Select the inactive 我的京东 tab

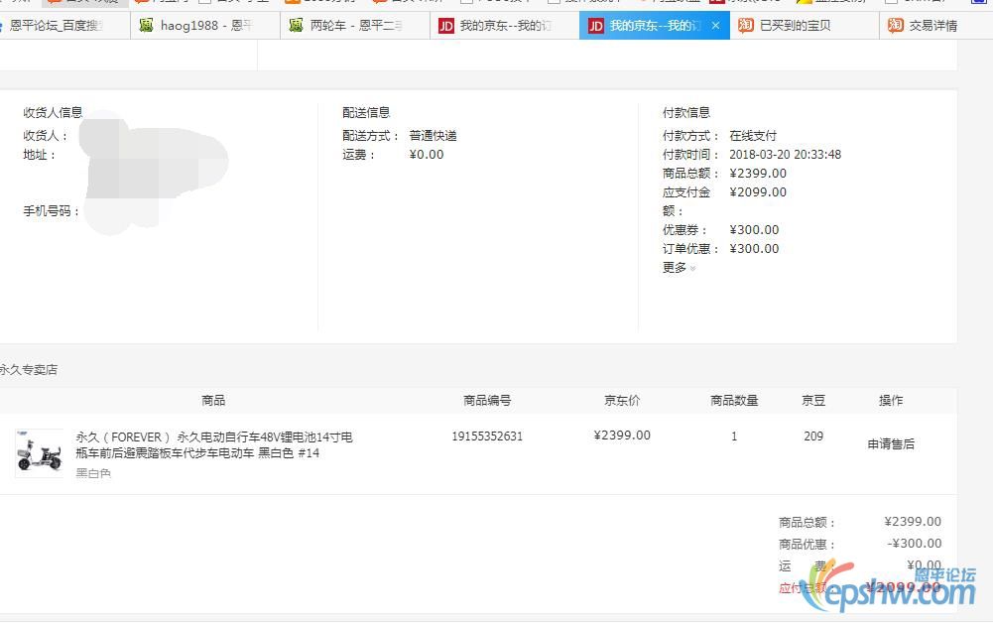click(505, 26)
